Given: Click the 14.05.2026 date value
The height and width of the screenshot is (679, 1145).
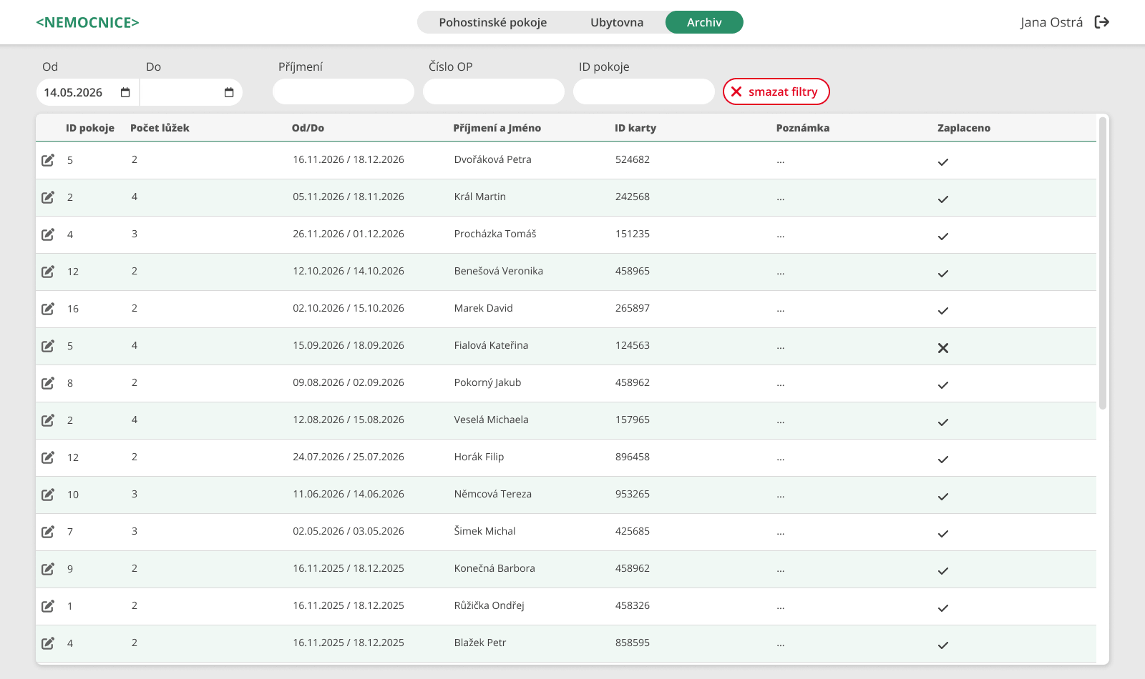Looking at the screenshot, I should click(x=73, y=92).
